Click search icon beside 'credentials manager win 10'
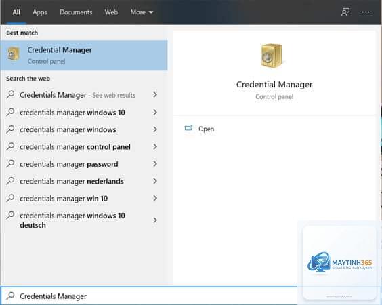 pyautogui.click(x=10, y=197)
